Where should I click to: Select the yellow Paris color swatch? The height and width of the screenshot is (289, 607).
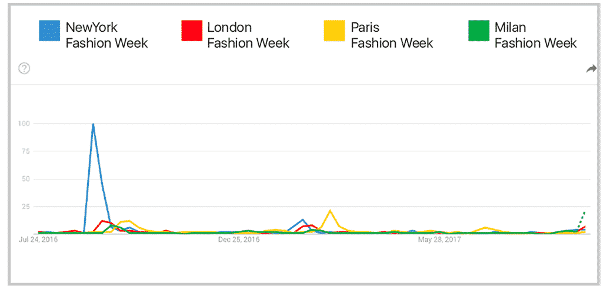(334, 31)
